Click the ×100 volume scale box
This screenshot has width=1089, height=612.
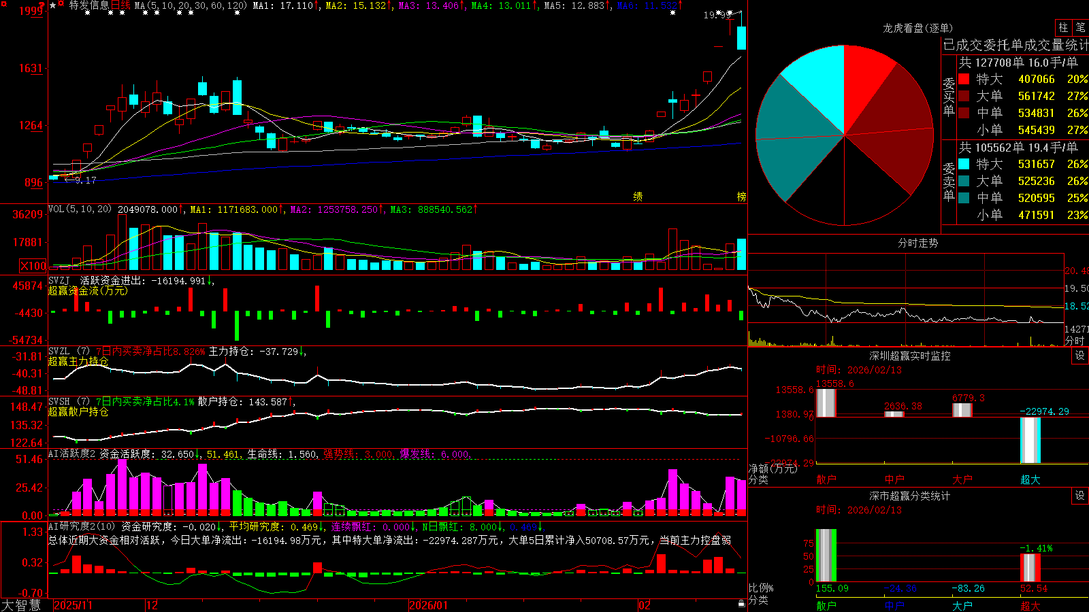click(33, 267)
